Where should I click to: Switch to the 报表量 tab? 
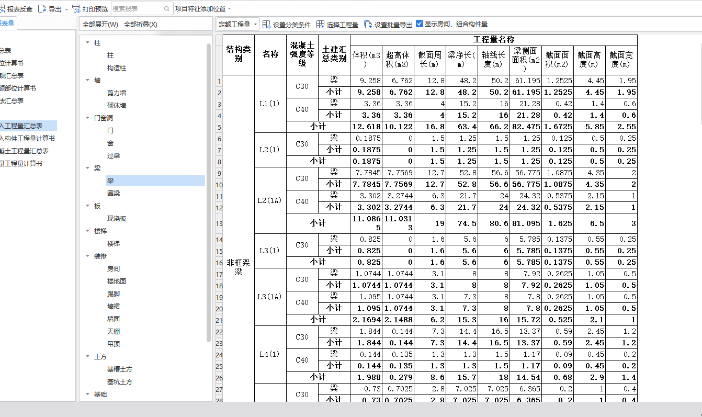[x=8, y=23]
